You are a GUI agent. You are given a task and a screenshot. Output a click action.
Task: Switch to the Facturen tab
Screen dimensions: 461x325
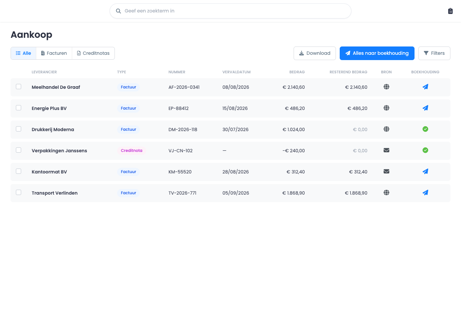[x=54, y=53]
